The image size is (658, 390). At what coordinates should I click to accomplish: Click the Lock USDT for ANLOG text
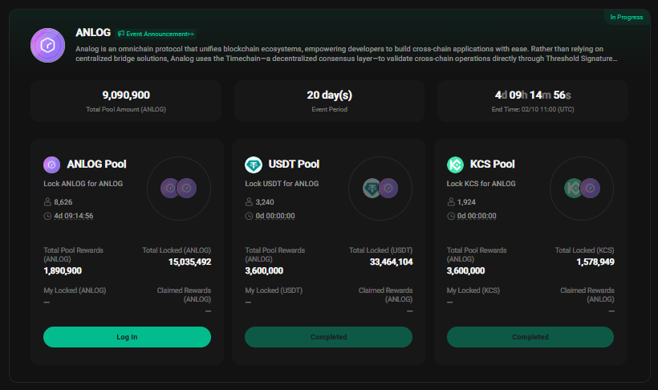tap(282, 184)
